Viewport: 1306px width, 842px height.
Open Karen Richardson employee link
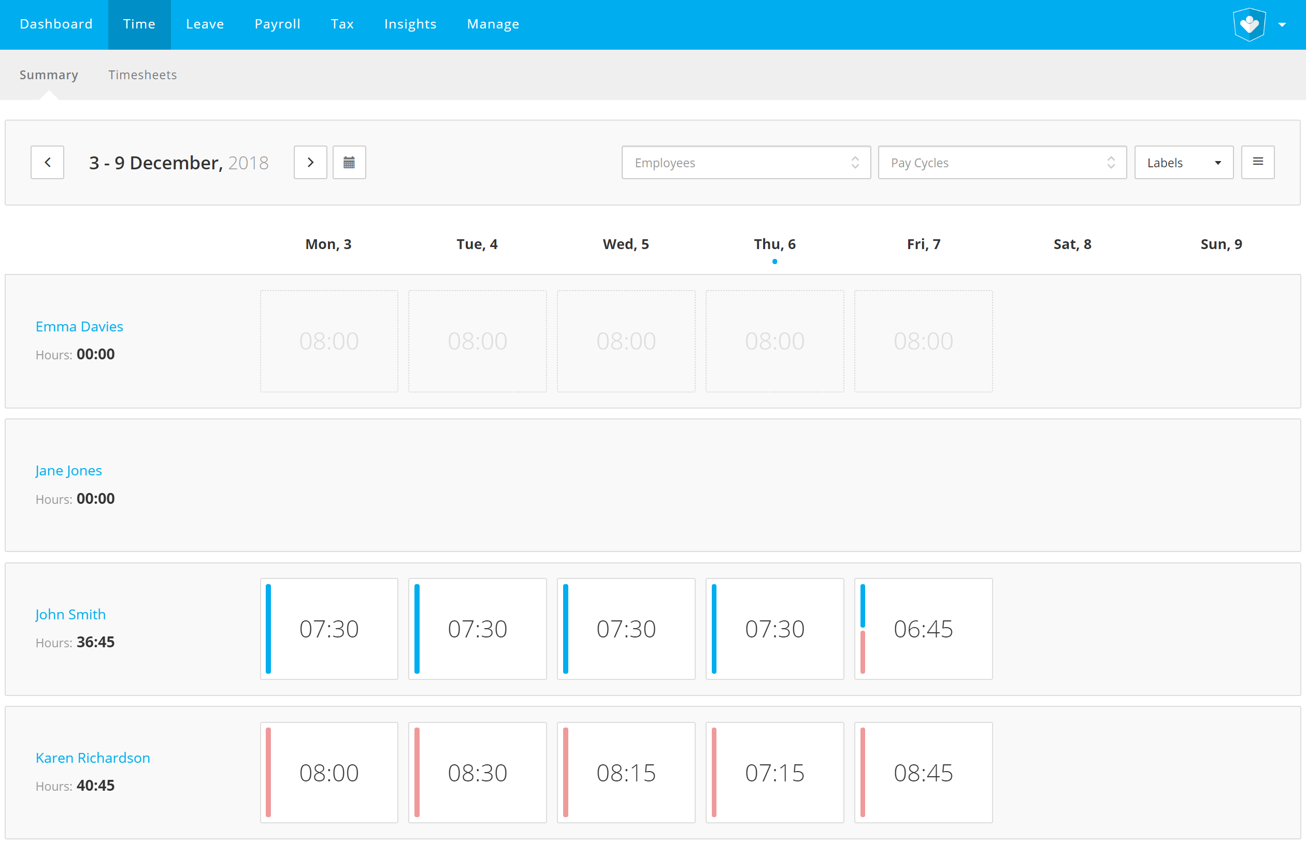coord(92,758)
